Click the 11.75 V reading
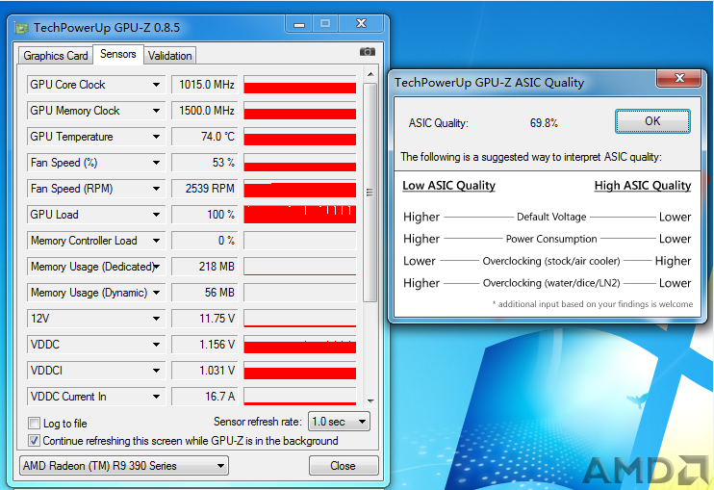This screenshot has height=490, width=714. coord(204,319)
